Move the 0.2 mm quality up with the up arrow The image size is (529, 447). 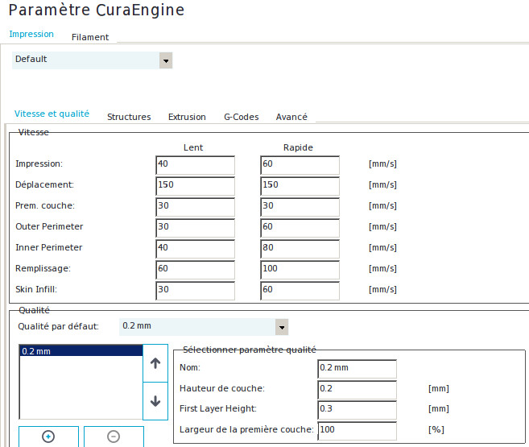[x=155, y=363]
